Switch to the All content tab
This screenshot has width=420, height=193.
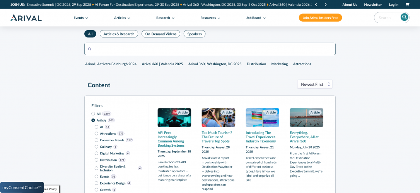click(90, 34)
